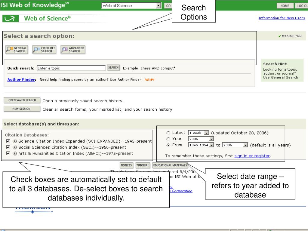Image resolution: width=308 pixels, height=231 pixels.
Task: Click My Start Page link
Action: click(x=292, y=36)
